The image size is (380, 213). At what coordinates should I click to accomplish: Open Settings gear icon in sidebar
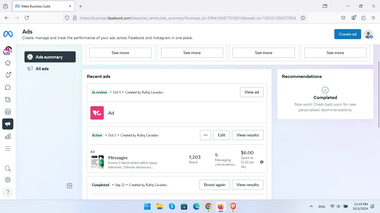8,180
